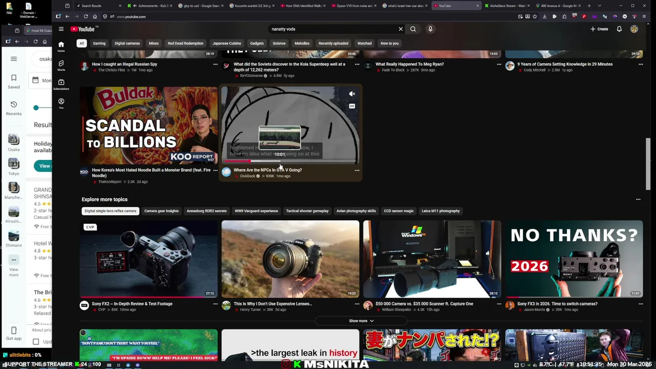Screen dimensions: 656x369
Task: Open Shorts in YouTube mini sidebar
Action: 61,66
